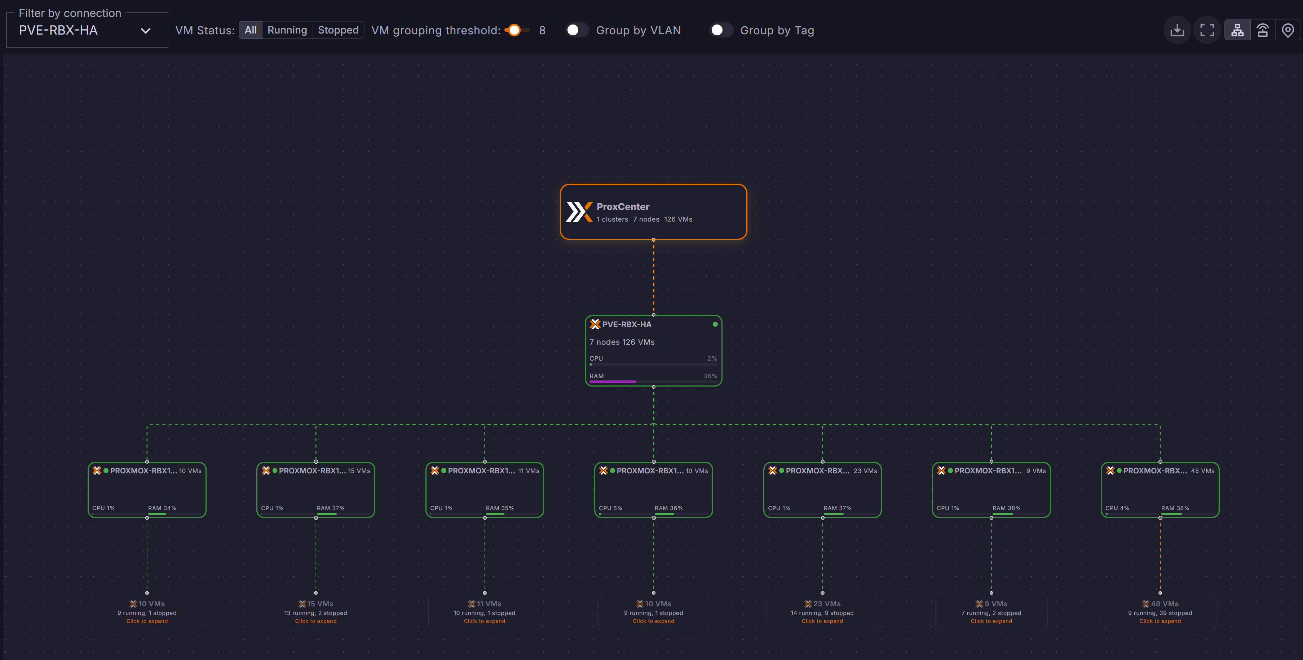
Task: Click the leftmost PROXMOX-RBX1 node showing 10 VMs
Action: [147, 489]
